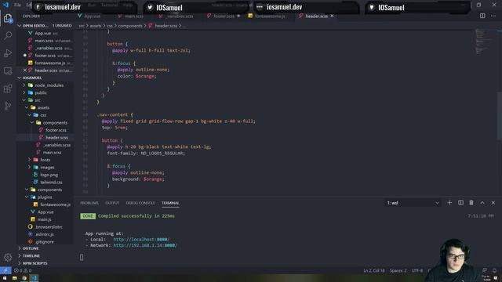Open File Explorer from the taskbar
Viewport: 502px width, 282px height.
[x=14, y=278]
